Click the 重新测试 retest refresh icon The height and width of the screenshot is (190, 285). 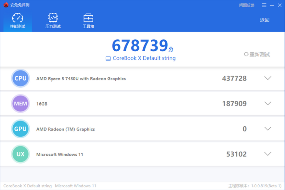point(246,54)
